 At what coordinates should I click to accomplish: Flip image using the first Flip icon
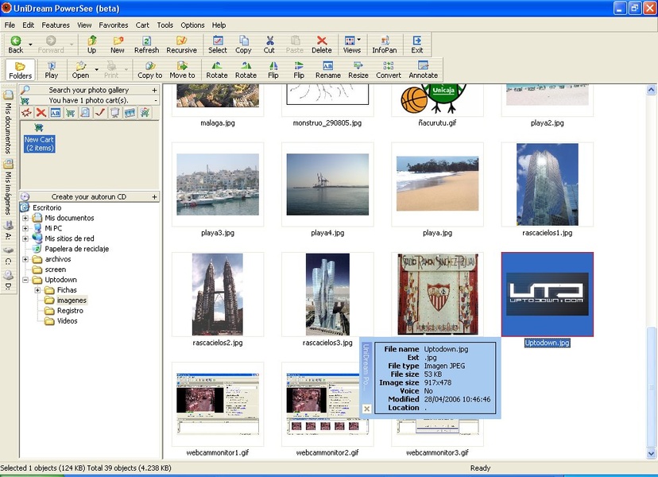point(273,70)
